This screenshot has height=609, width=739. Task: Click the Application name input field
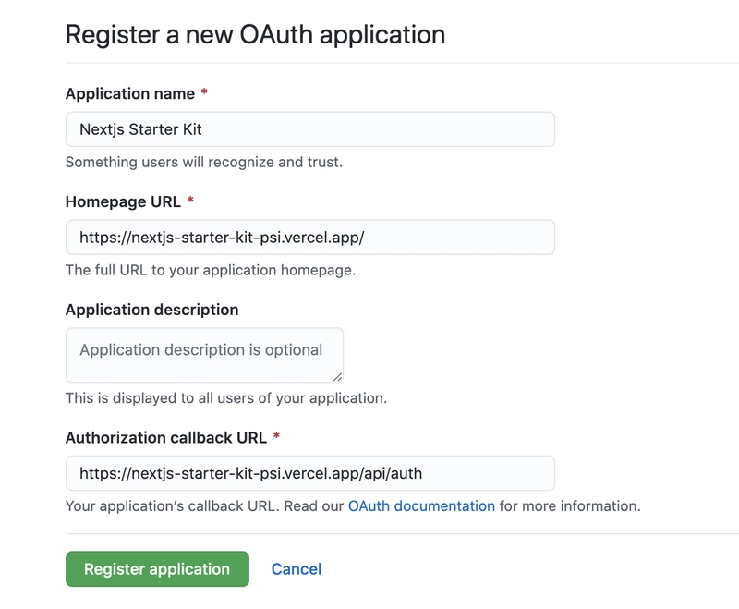pos(310,129)
